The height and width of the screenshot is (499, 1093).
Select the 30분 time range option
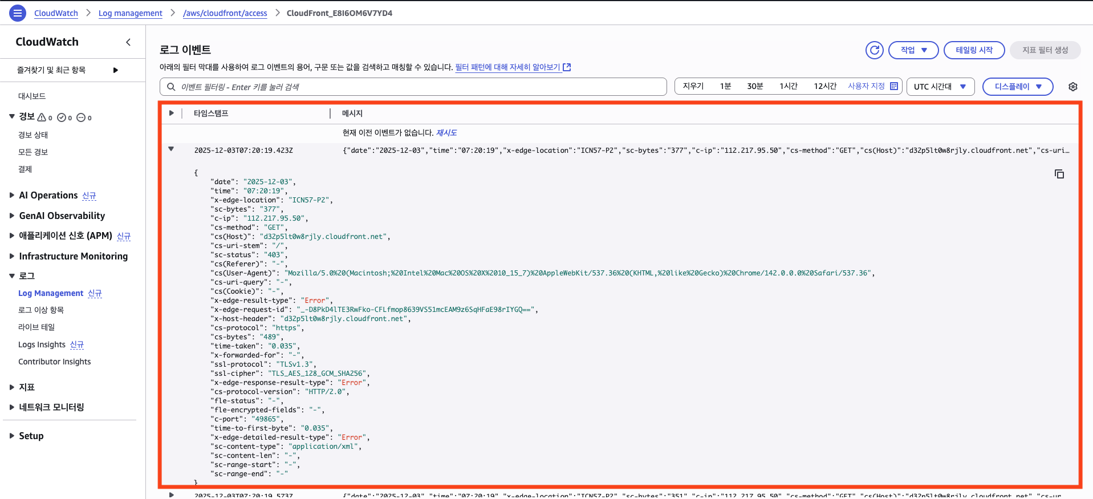click(x=754, y=86)
